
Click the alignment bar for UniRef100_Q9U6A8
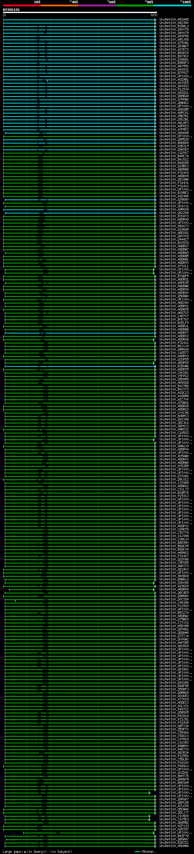[x=80, y=133]
